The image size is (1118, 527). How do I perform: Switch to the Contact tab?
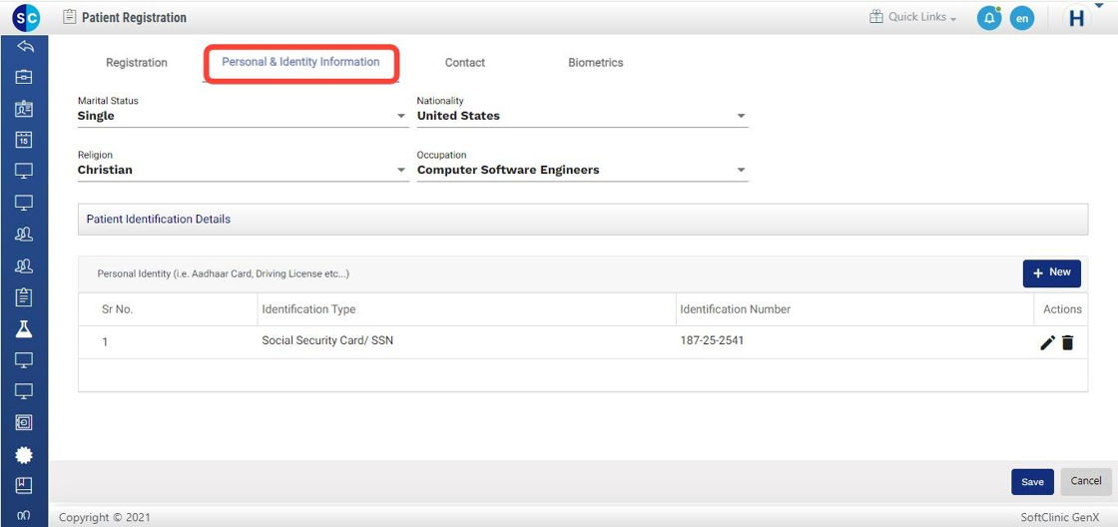pyautogui.click(x=465, y=63)
